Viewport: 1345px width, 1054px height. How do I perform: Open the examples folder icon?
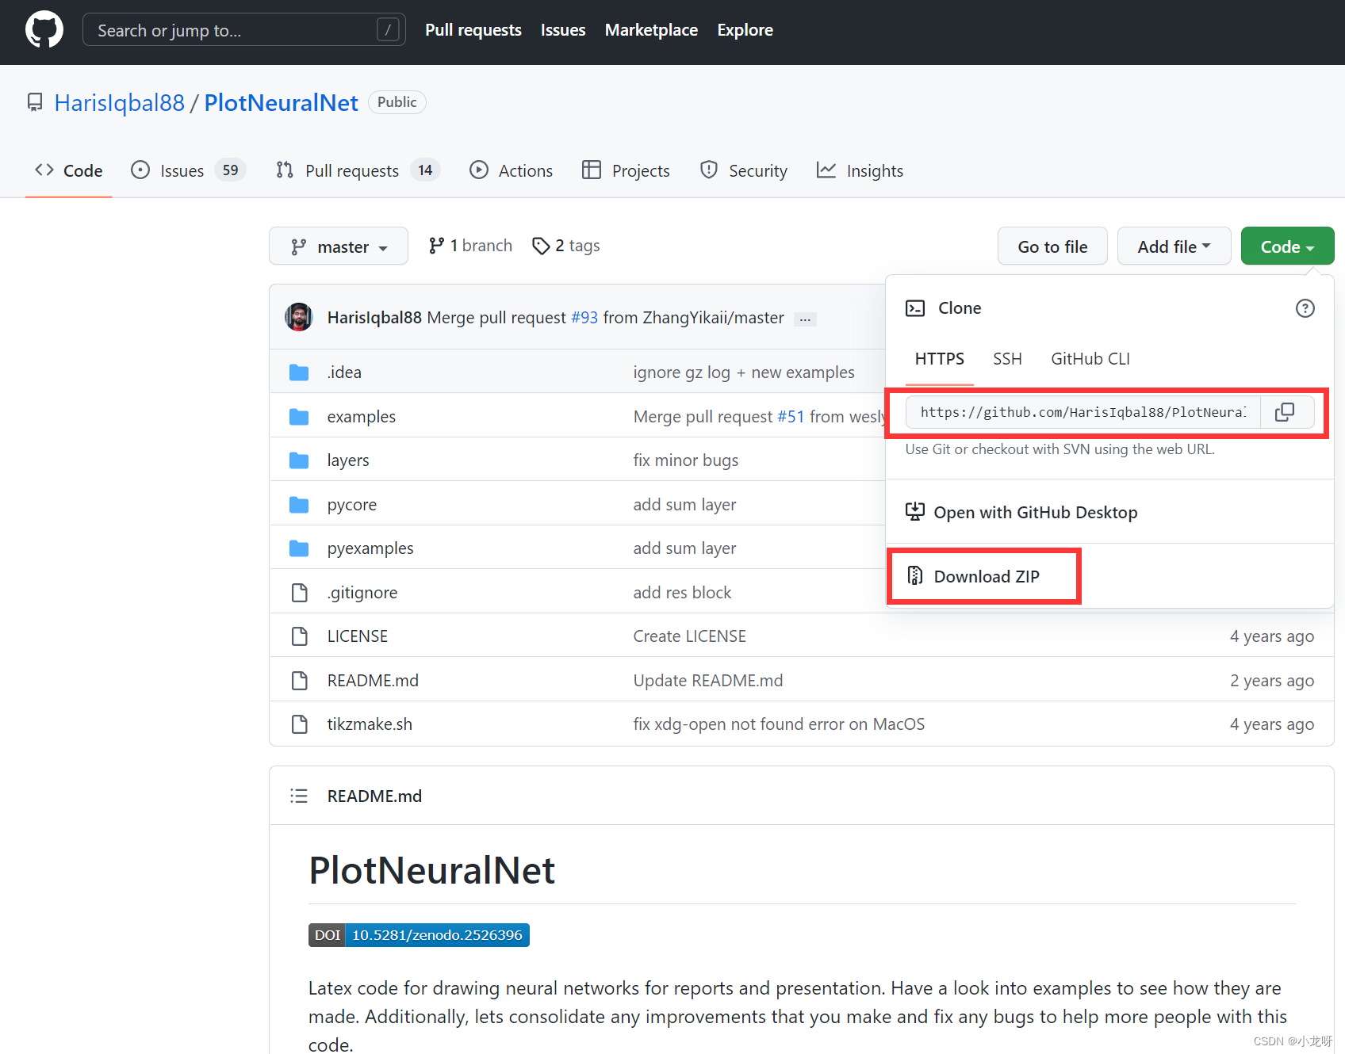299,417
